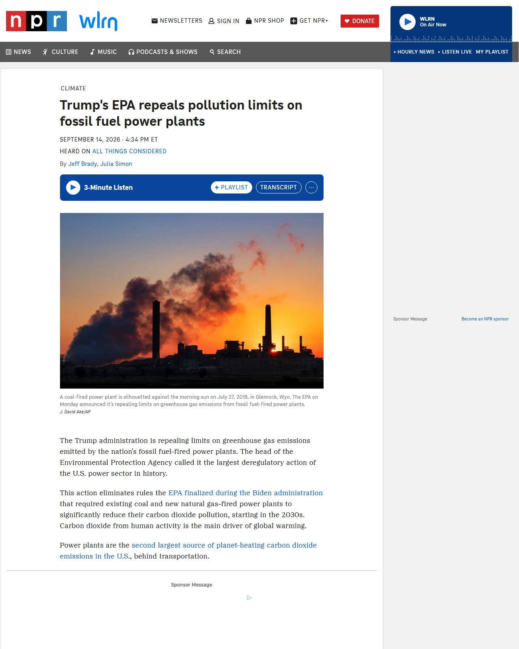Click 'Become an NPR sponsor' link
Viewport: 519px width, 649px height.
point(485,319)
